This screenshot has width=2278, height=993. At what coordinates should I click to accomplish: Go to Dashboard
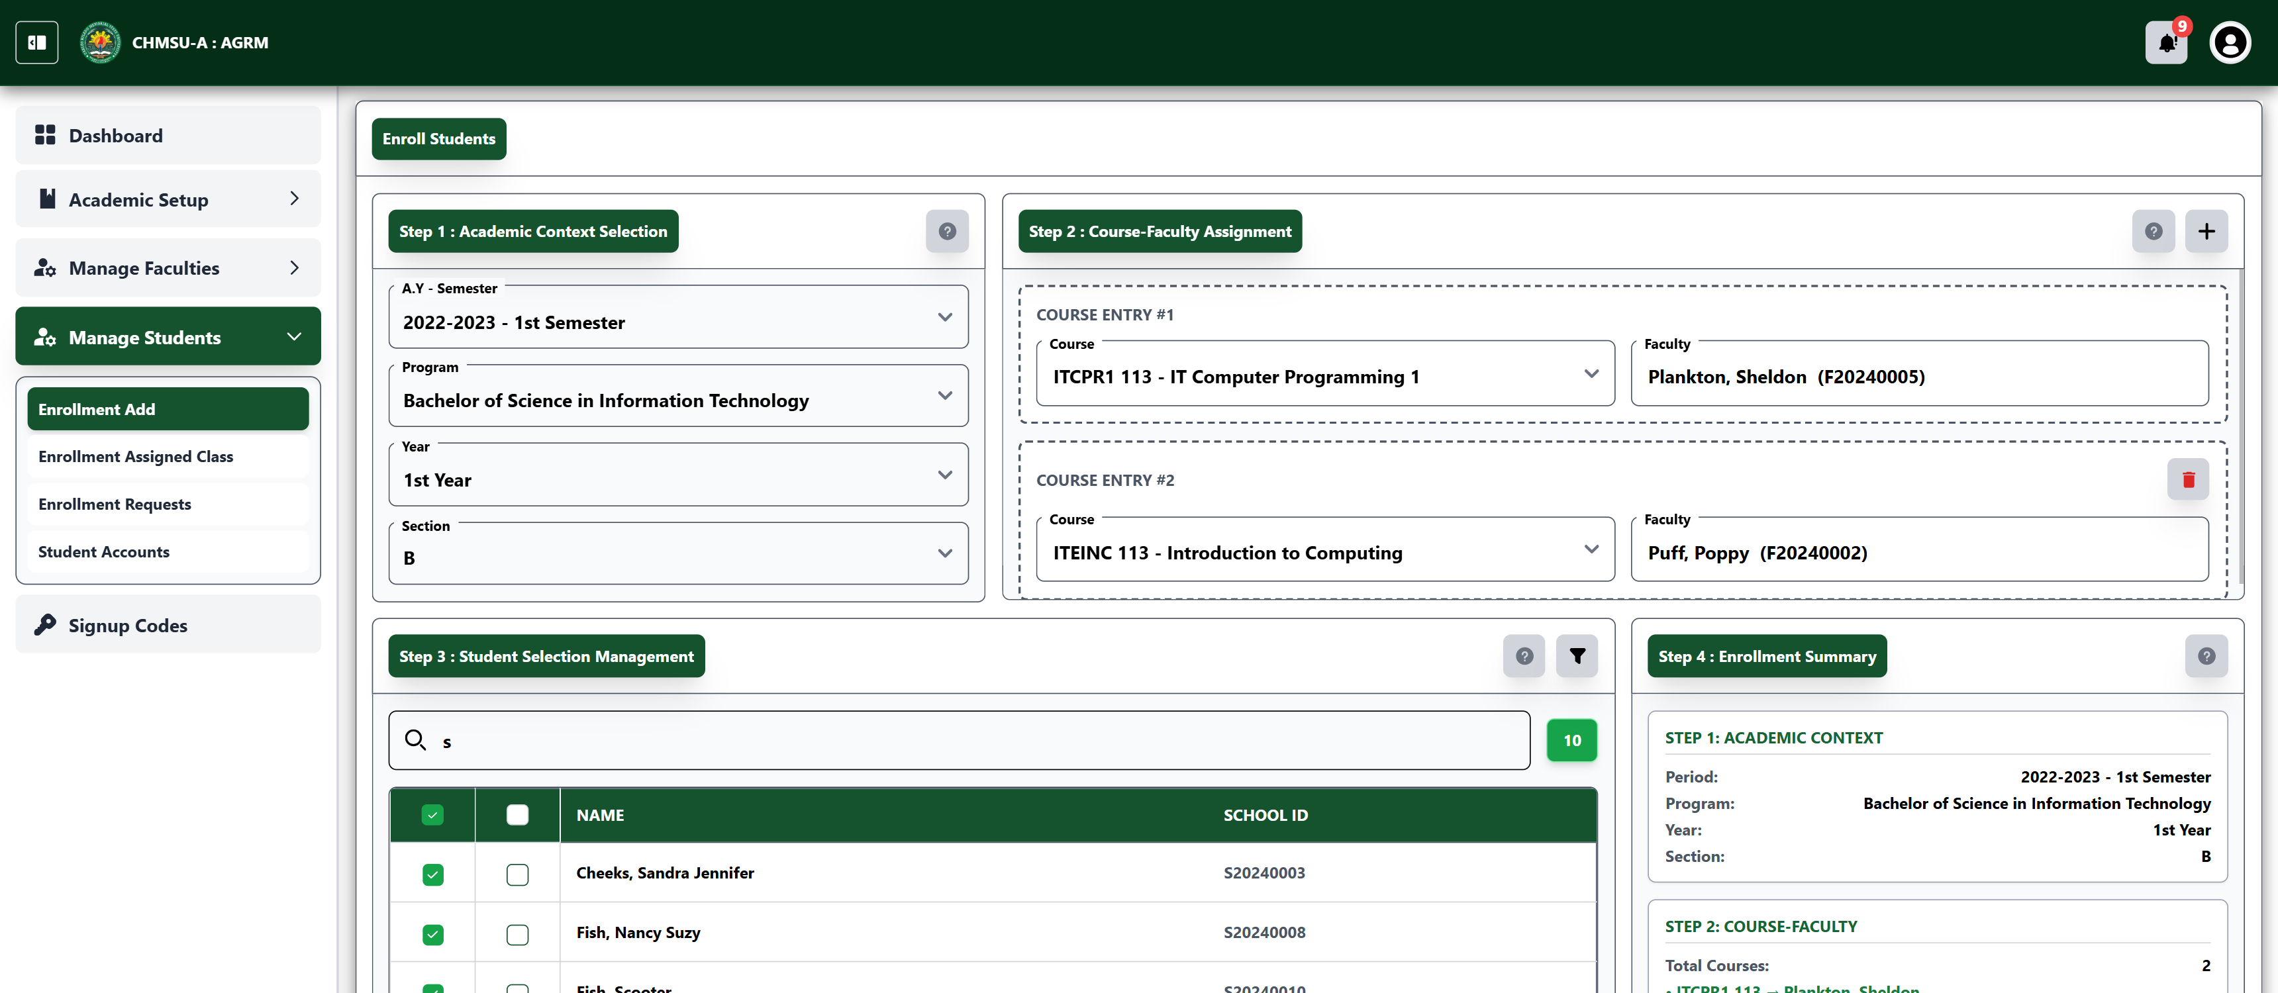pyautogui.click(x=168, y=135)
